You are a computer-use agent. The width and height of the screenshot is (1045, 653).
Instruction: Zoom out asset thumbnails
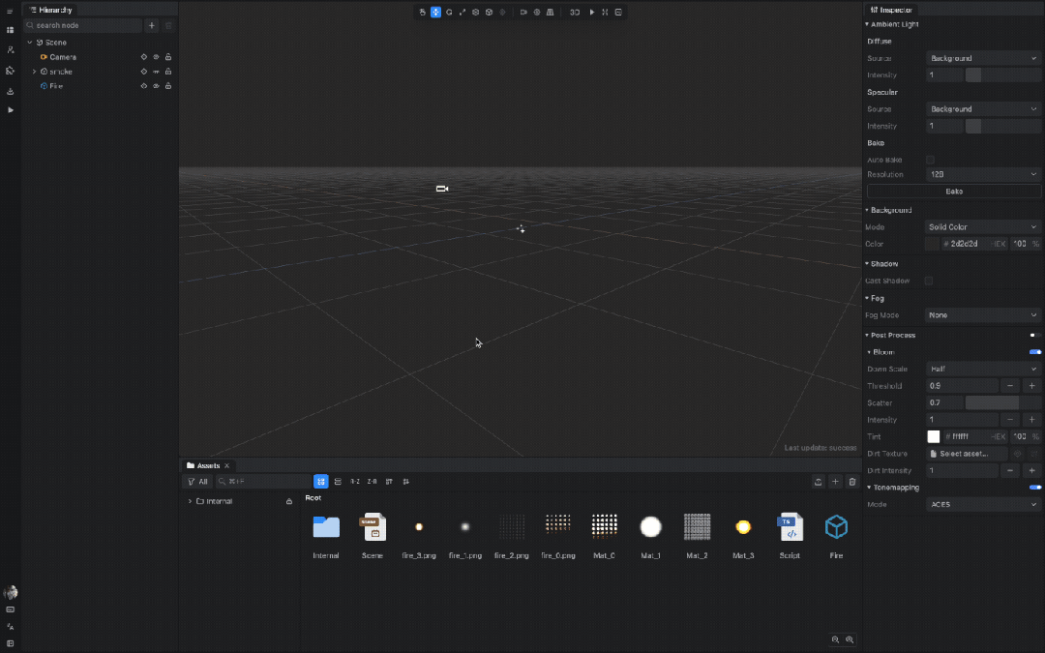(x=835, y=639)
